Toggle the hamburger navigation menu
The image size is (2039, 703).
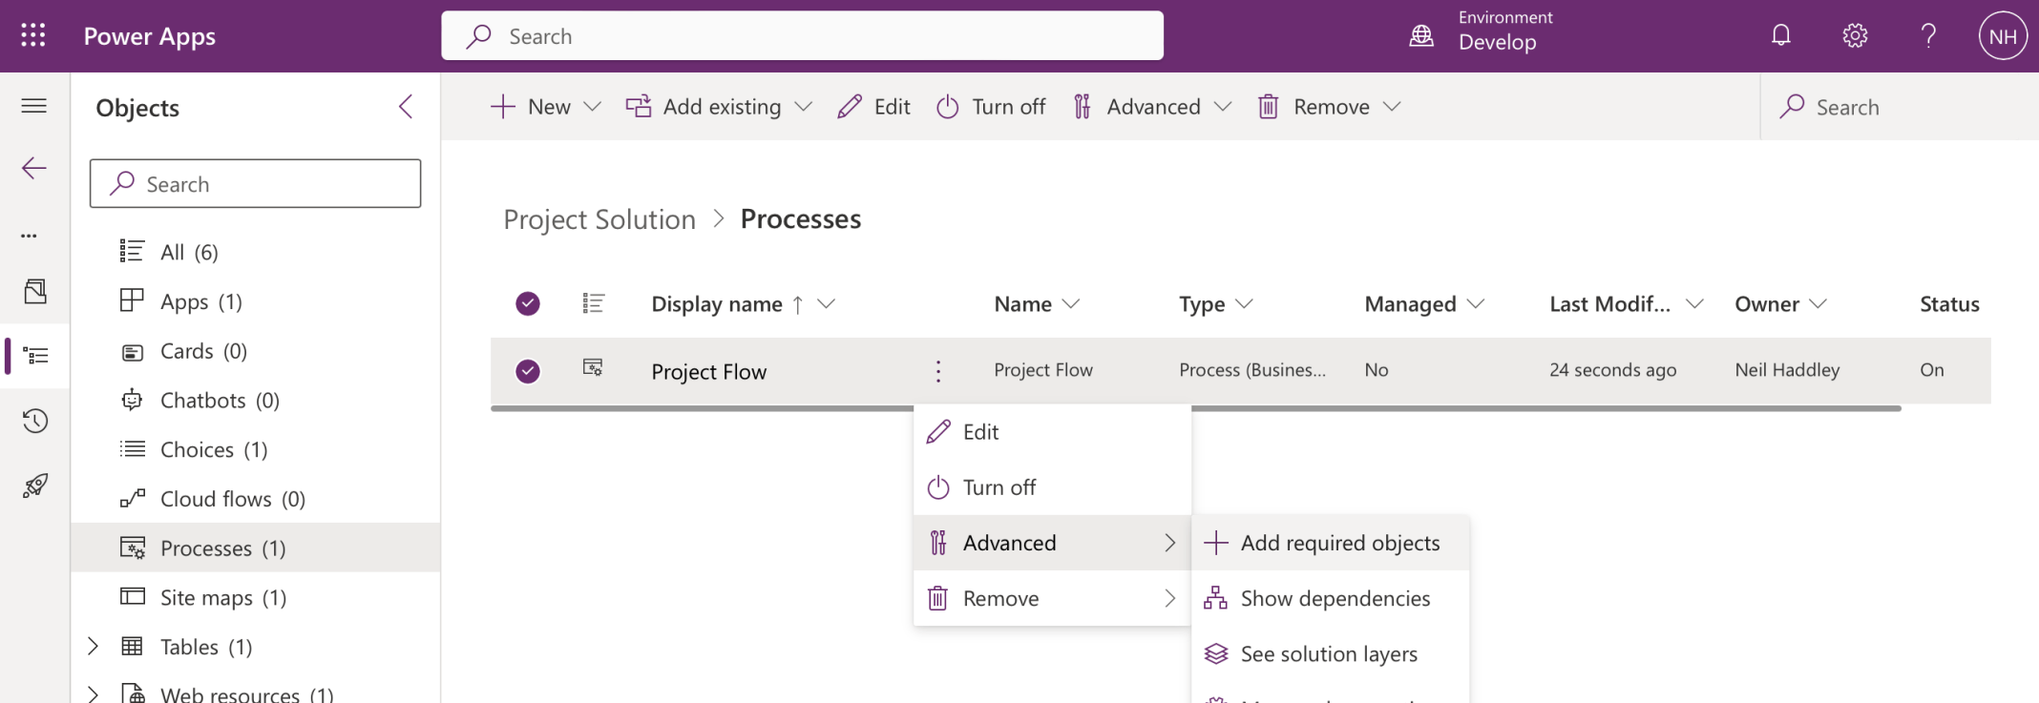click(x=34, y=106)
